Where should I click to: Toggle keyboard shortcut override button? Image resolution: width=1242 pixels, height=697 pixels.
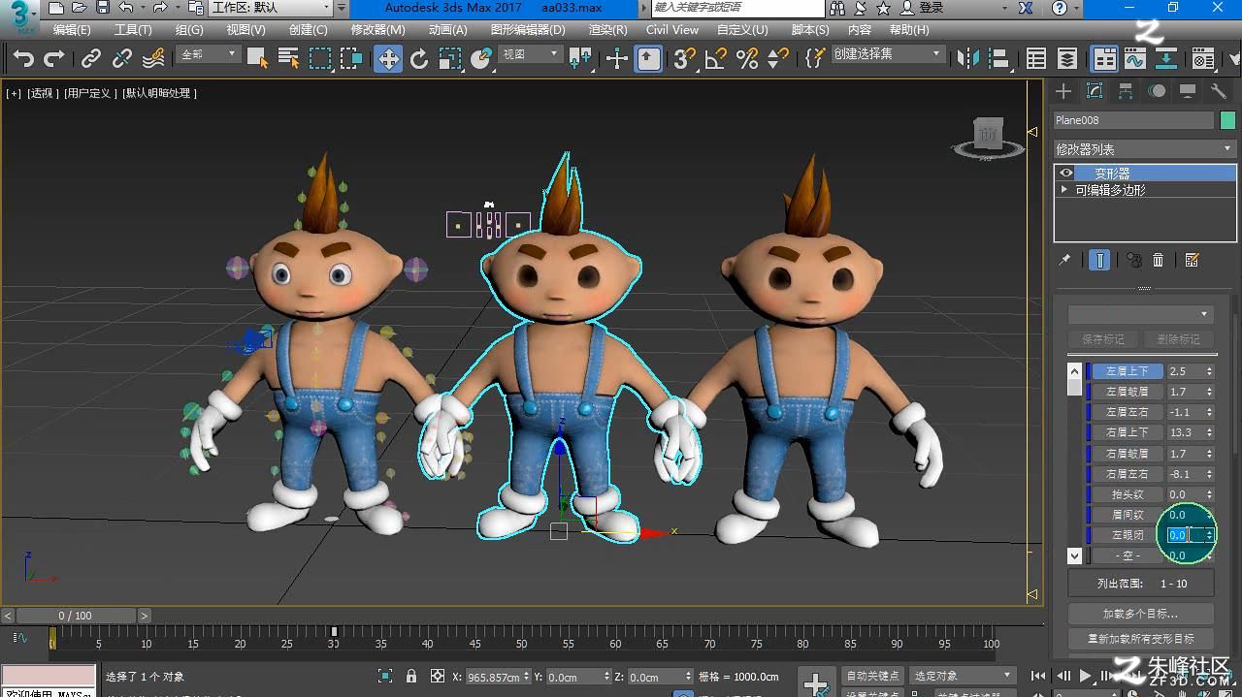point(648,59)
